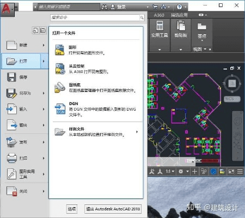Image resolution: width=245 pixels, height=218 pixels.
Task: Select 打印 (Print) menu item
Action: tap(21, 158)
